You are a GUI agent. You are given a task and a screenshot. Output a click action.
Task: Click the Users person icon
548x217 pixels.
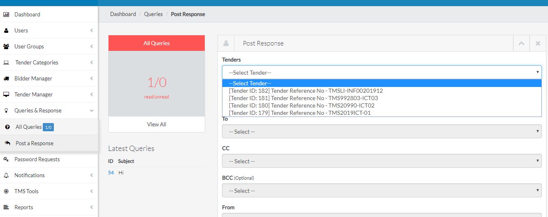[6, 30]
